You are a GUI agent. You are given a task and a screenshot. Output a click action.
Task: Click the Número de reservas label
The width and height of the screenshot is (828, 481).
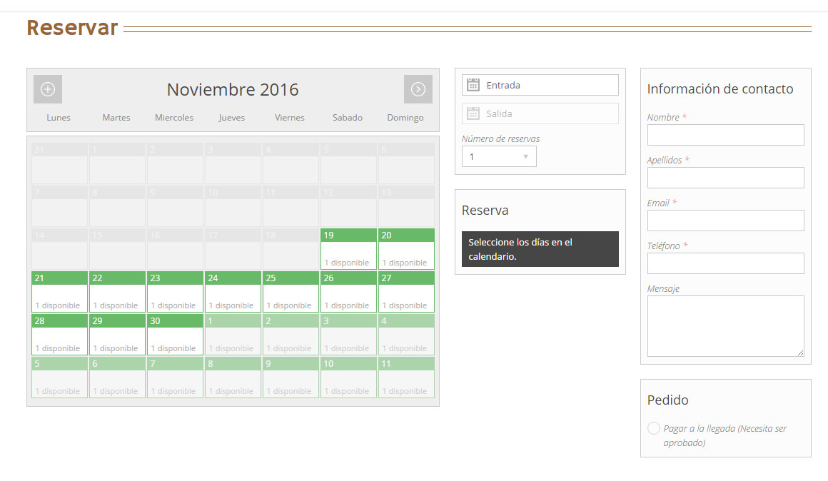click(500, 139)
